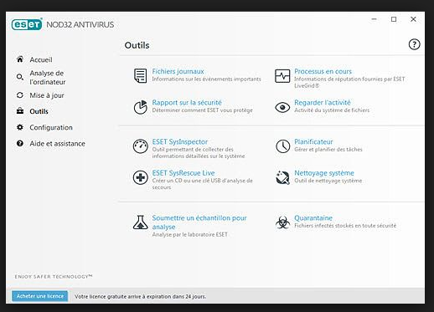434x312 pixels.
Task: Click the flask icon for Soumettre un échantillon
Action: 140,222
